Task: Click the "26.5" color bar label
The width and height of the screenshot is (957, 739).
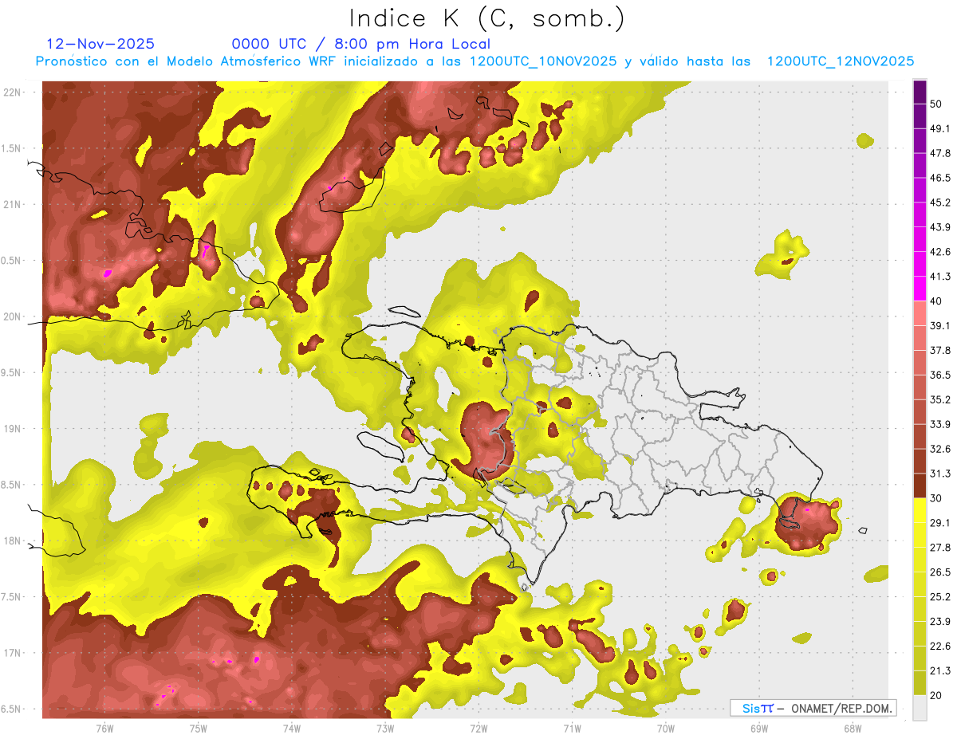Action: click(x=940, y=572)
